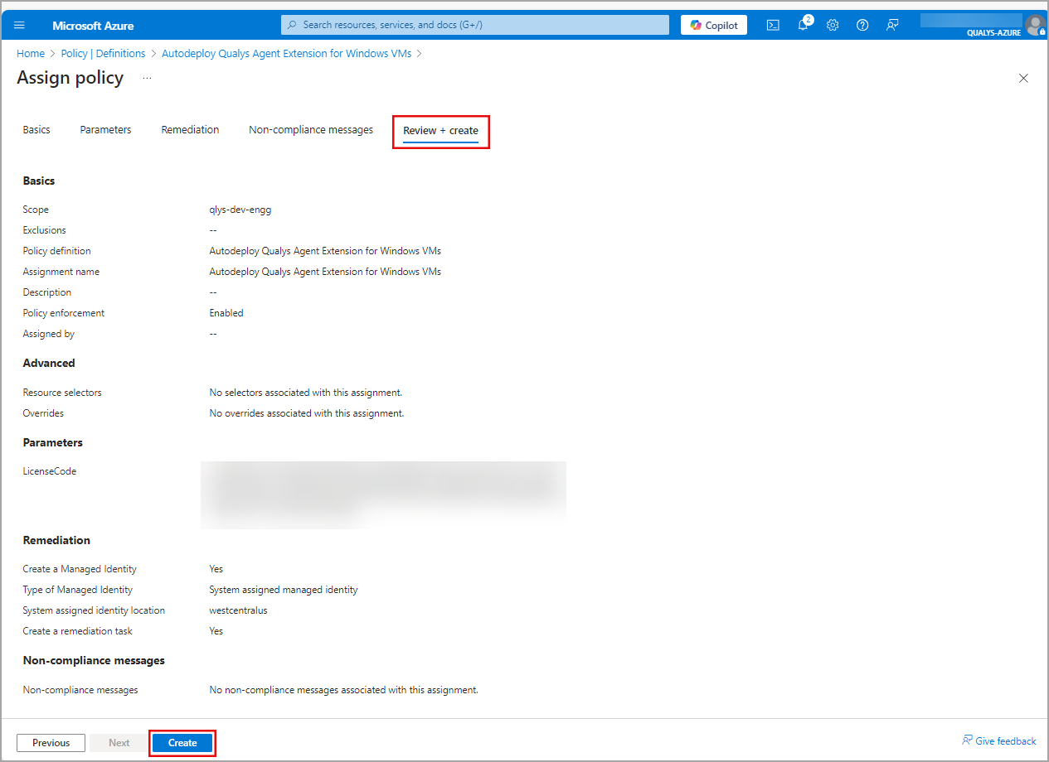
Task: View notifications showing 2 alerts
Action: pyautogui.click(x=802, y=25)
